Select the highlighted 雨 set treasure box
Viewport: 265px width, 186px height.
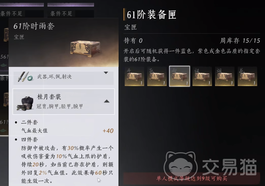pos(179,76)
